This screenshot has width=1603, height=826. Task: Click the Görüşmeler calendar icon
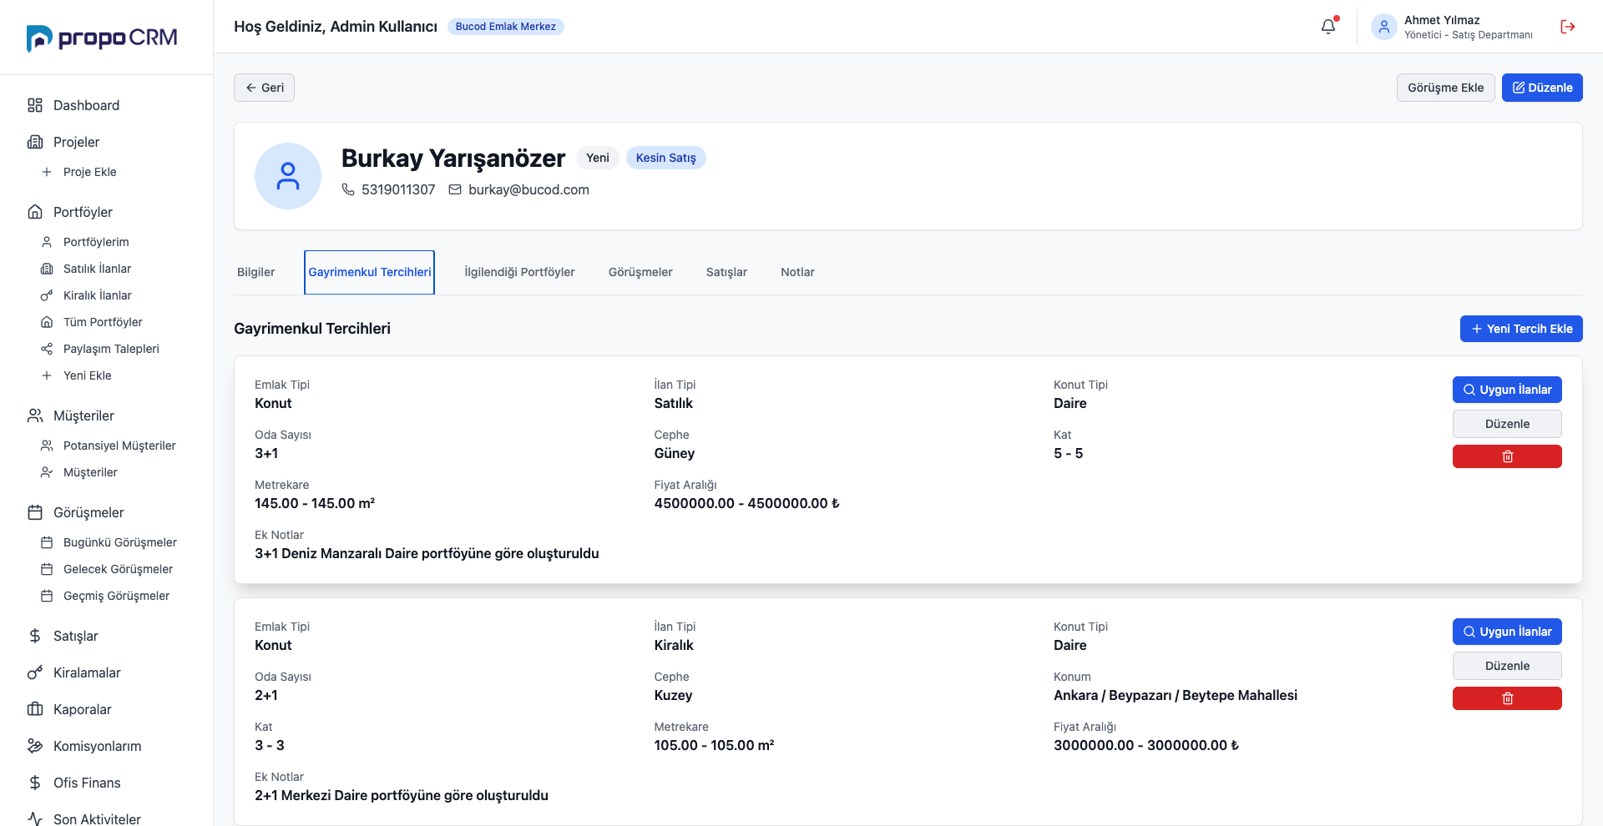[35, 512]
